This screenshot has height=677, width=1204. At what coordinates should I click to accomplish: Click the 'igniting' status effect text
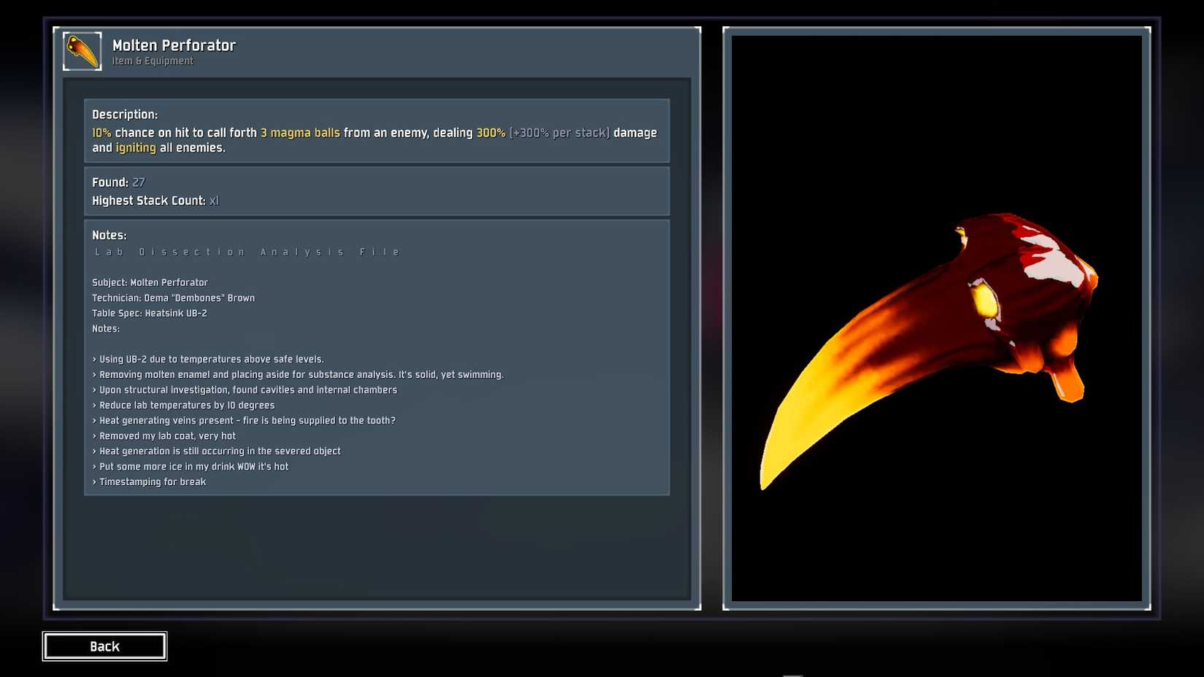point(136,147)
